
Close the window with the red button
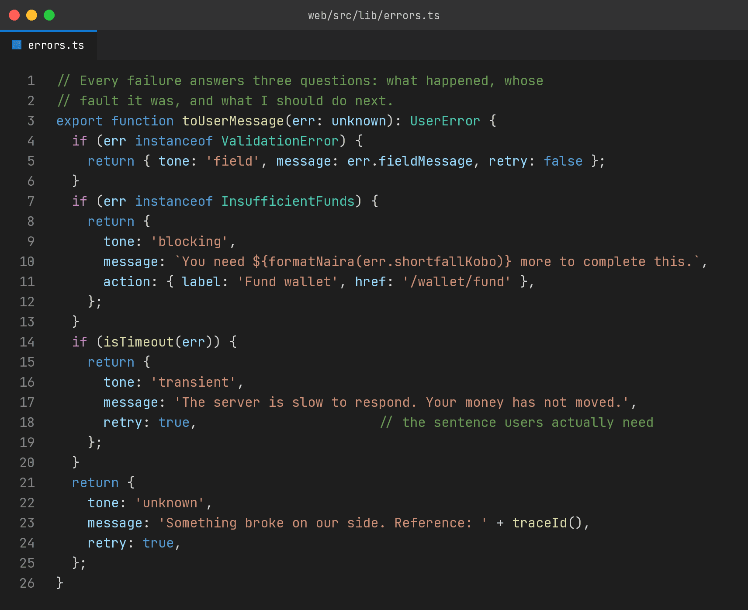point(14,15)
